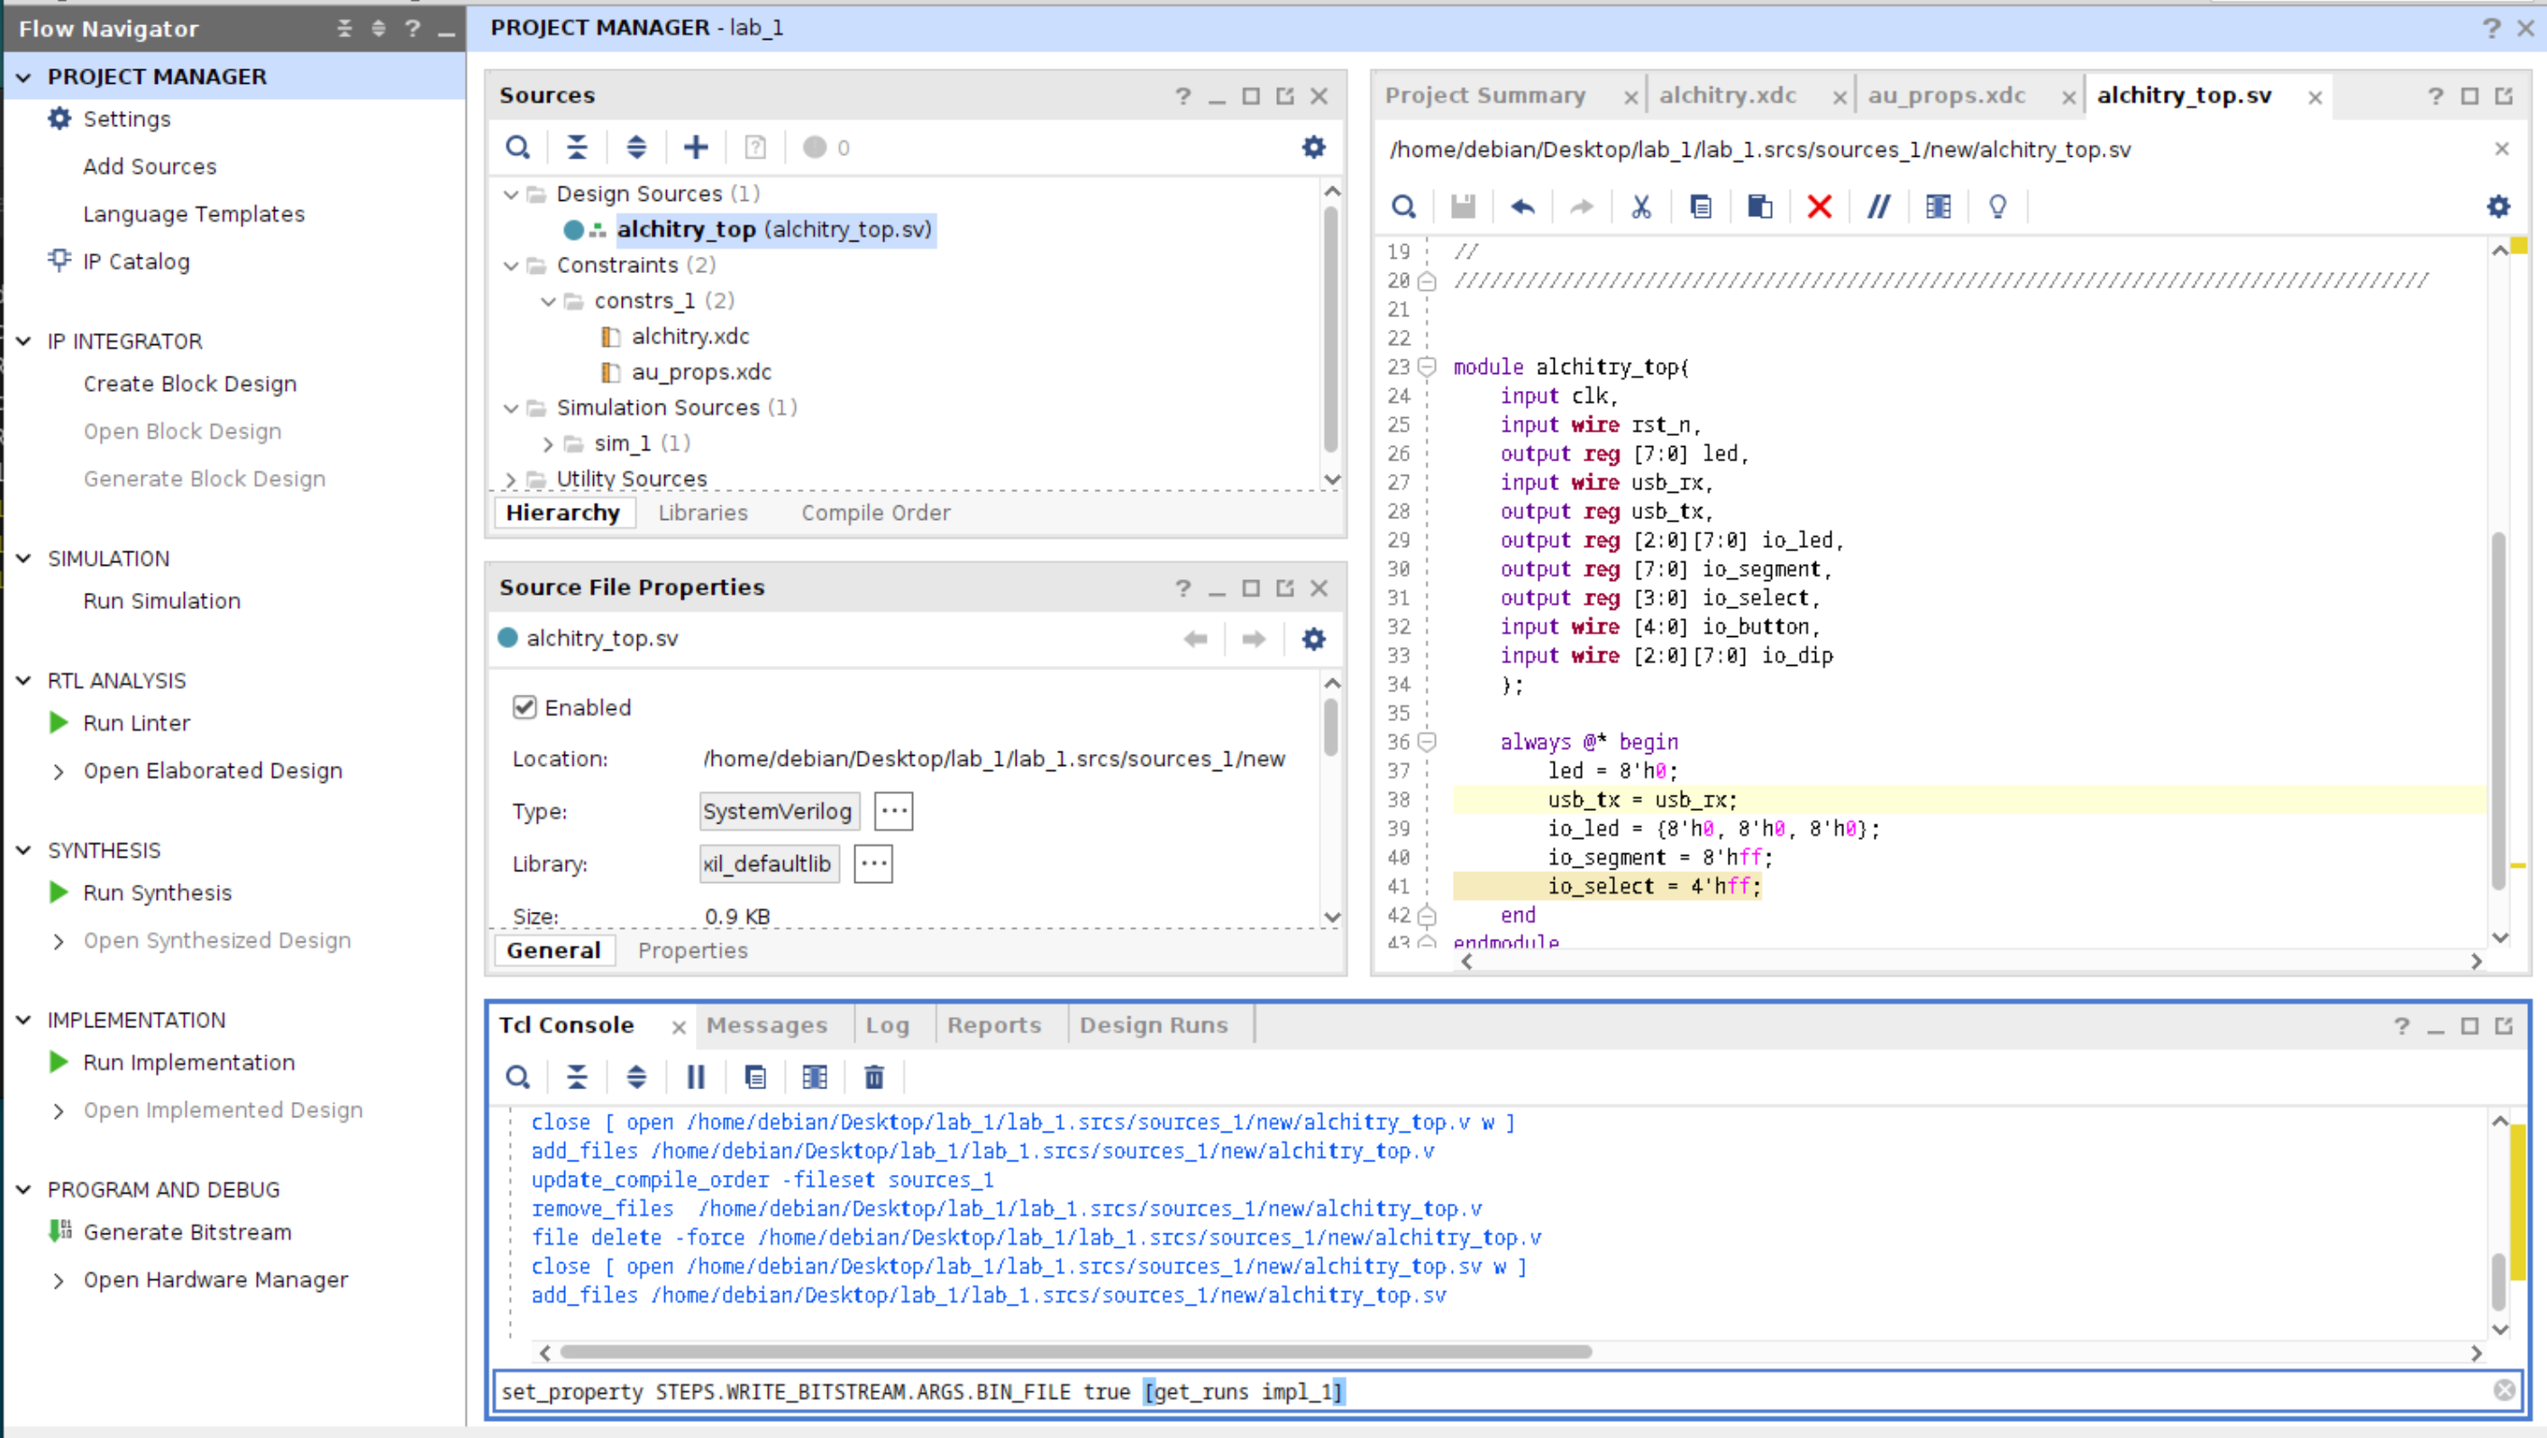Click the undo arrow in the editor toolbar
The image size is (2547, 1438).
click(x=1521, y=206)
